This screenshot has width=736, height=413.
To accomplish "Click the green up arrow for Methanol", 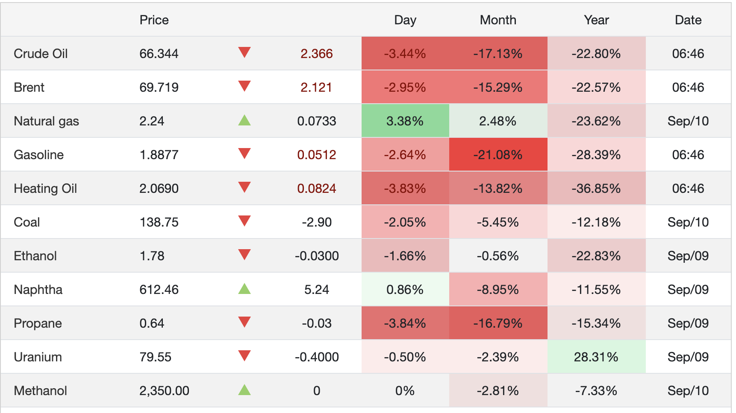I will (244, 390).
